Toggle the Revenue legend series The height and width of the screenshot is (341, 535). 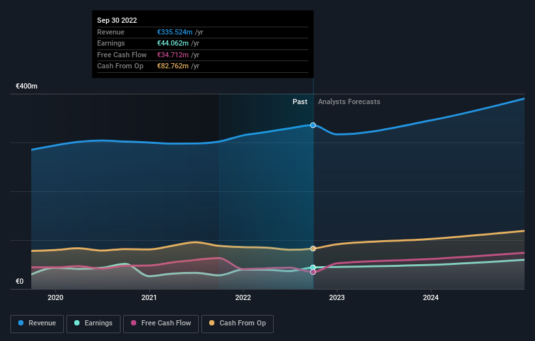(37, 323)
